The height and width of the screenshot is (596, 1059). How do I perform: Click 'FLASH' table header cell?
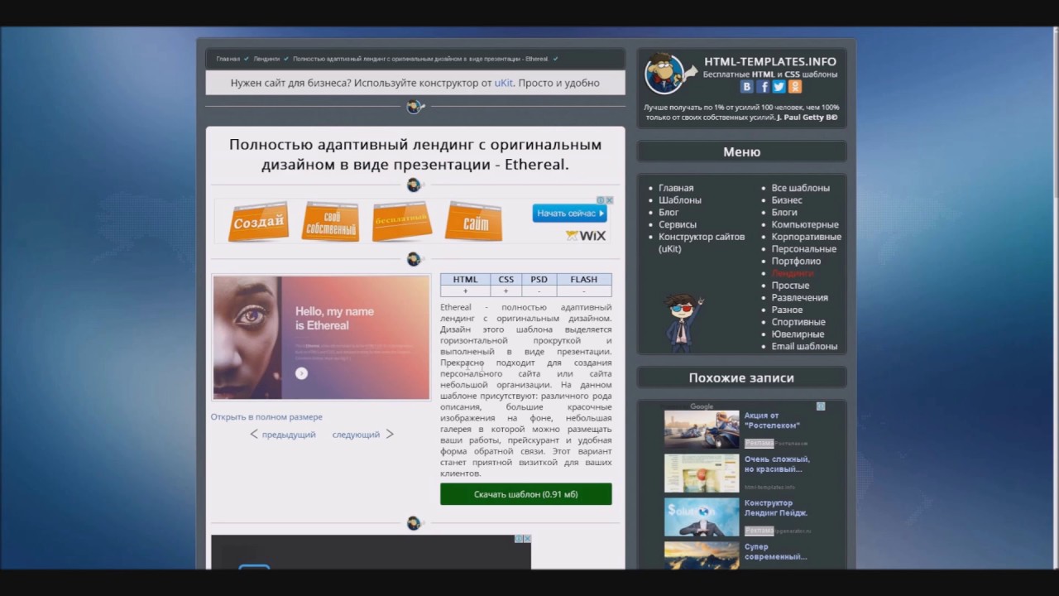click(x=583, y=279)
